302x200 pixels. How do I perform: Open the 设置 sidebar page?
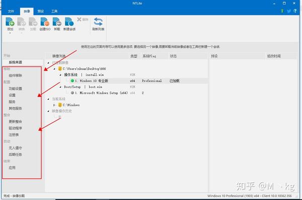tap(12, 95)
